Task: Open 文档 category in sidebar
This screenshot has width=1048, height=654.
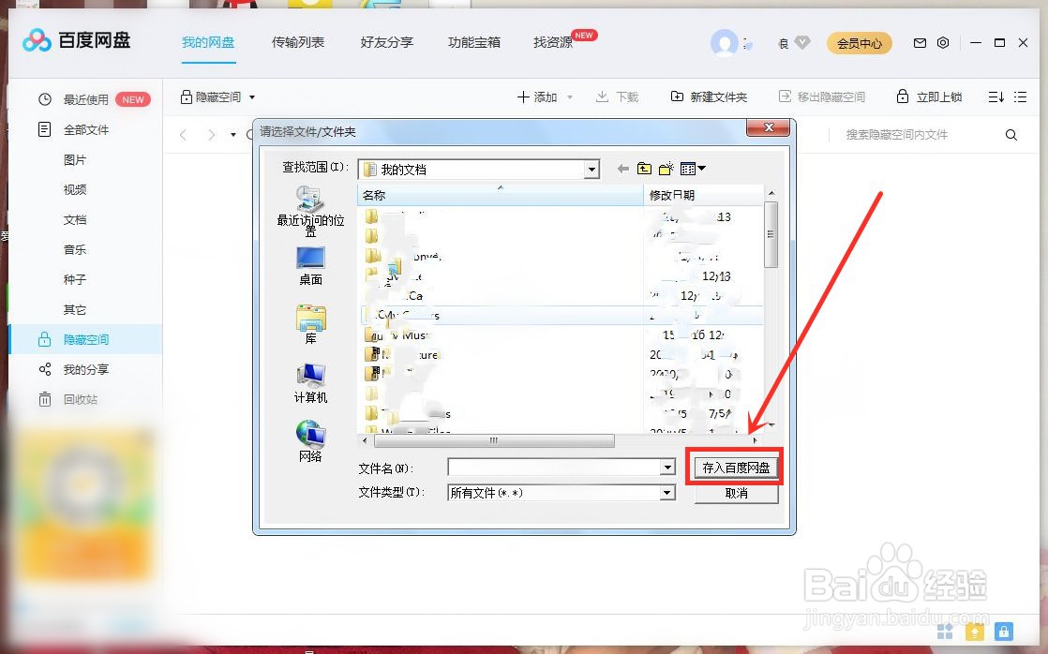Action: (x=75, y=220)
